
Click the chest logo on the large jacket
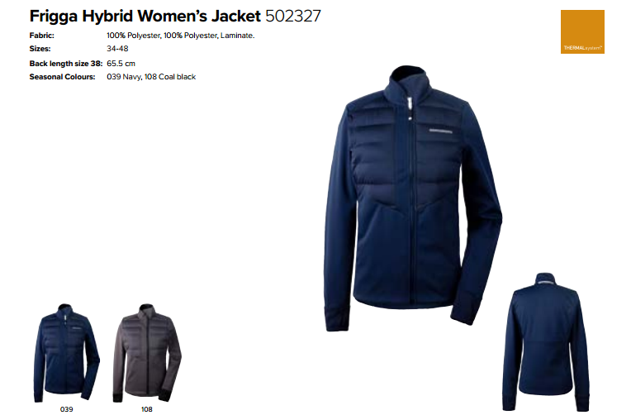pyautogui.click(x=441, y=131)
